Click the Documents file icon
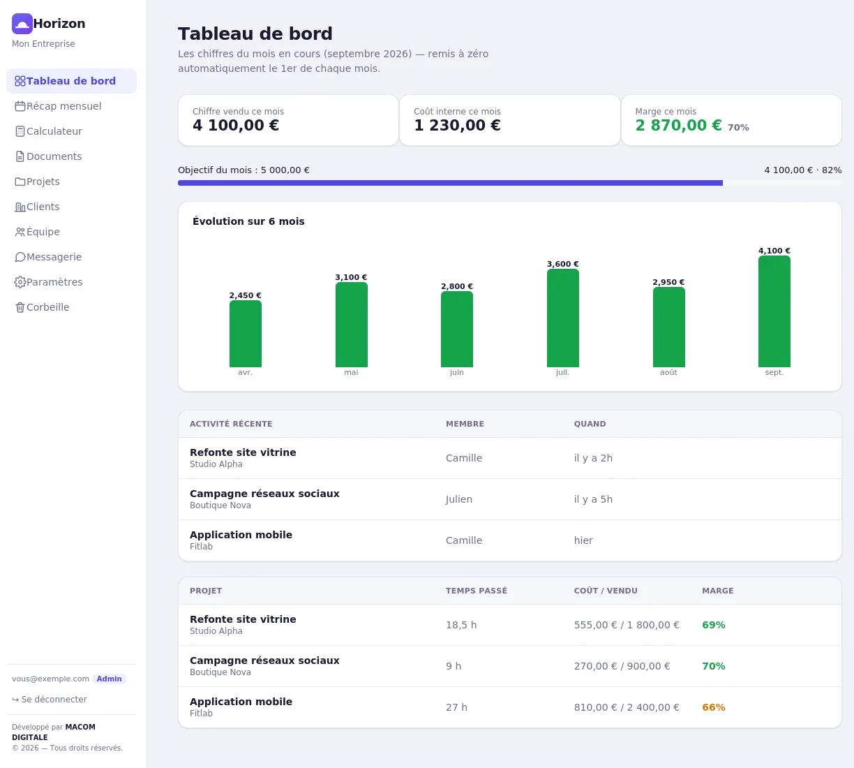 click(x=20, y=156)
